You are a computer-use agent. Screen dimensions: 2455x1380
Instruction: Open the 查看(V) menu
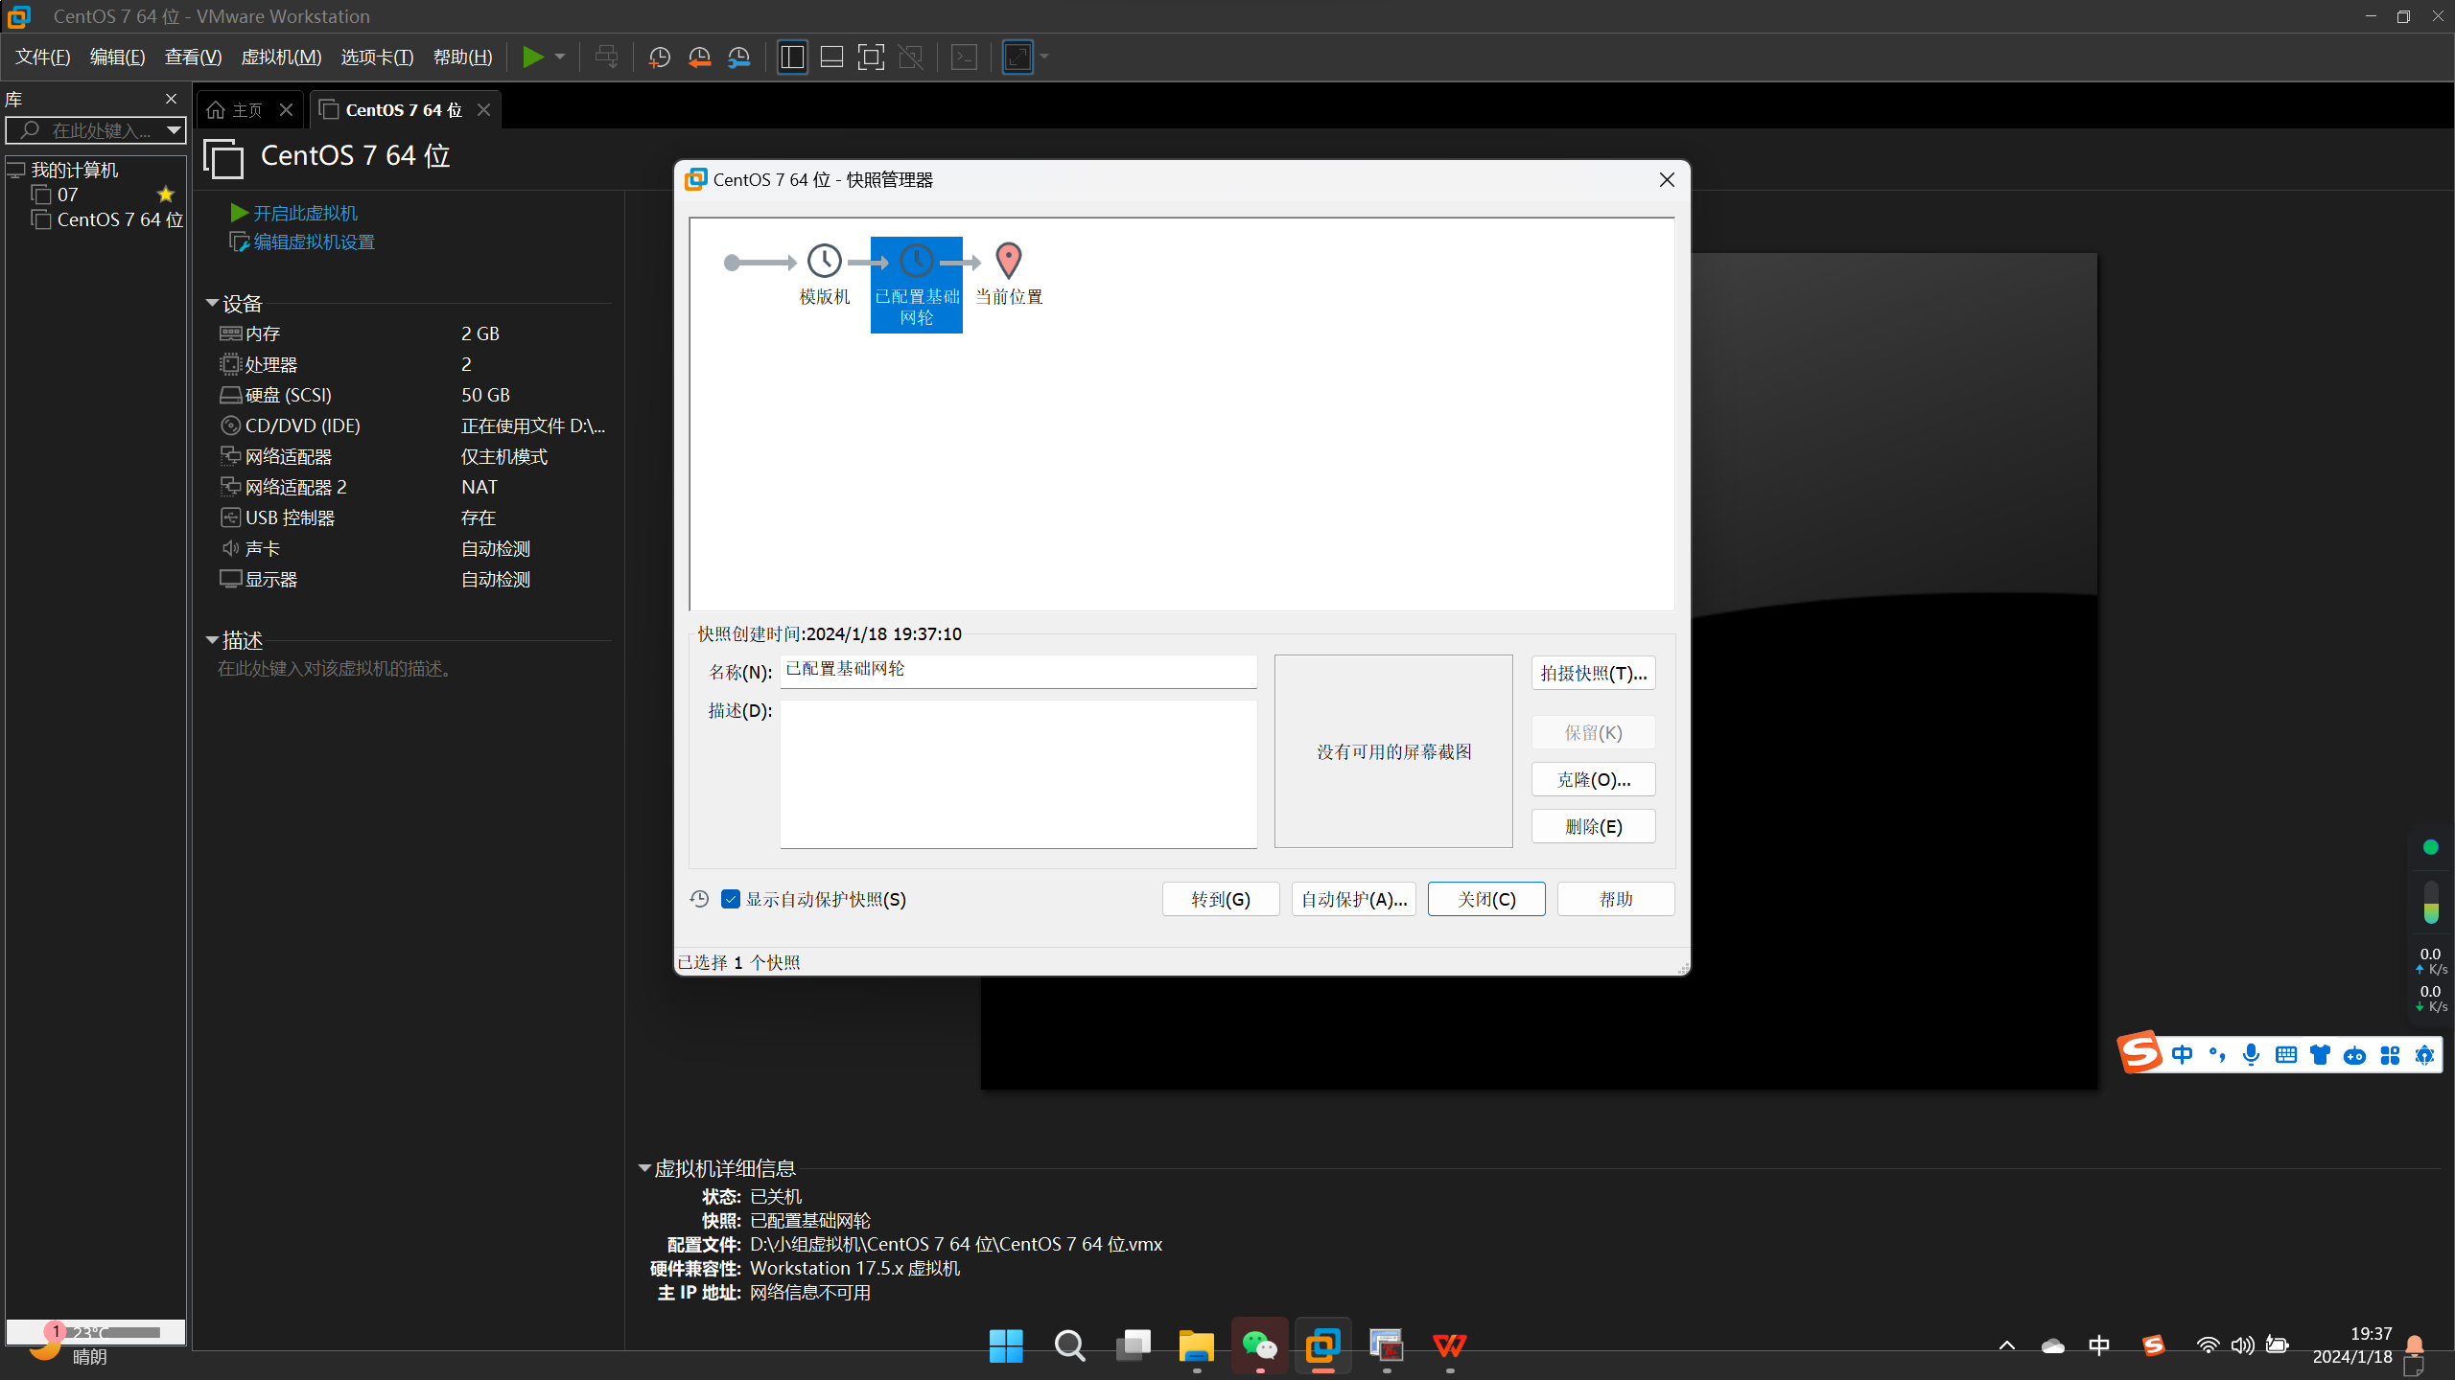click(193, 57)
